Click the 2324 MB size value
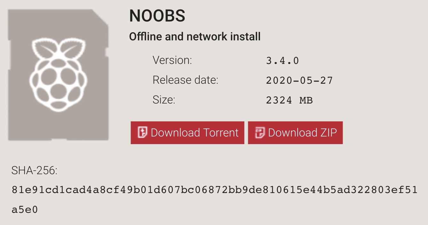The height and width of the screenshot is (225, 428). (289, 100)
